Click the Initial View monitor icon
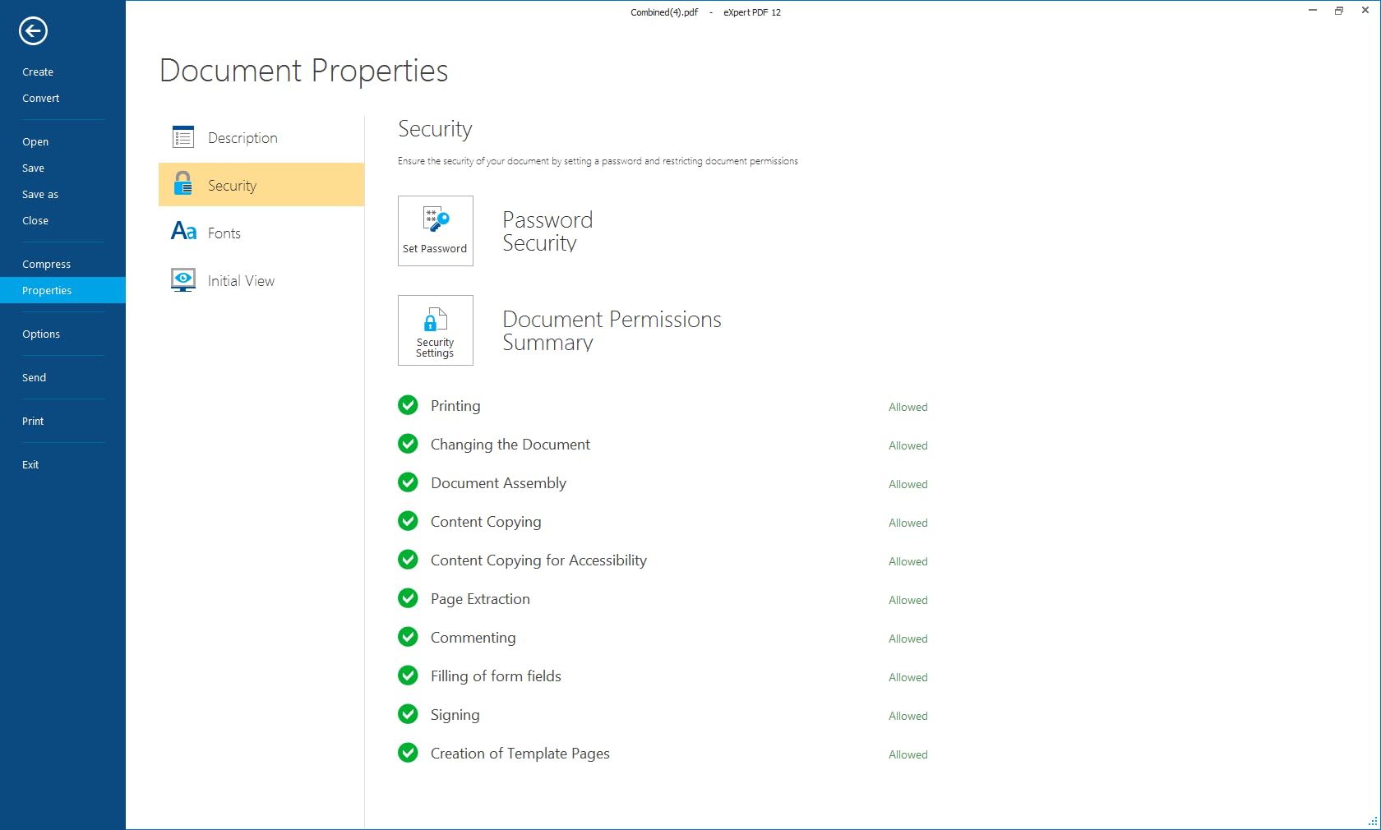The width and height of the screenshot is (1381, 830). pyautogui.click(x=183, y=280)
